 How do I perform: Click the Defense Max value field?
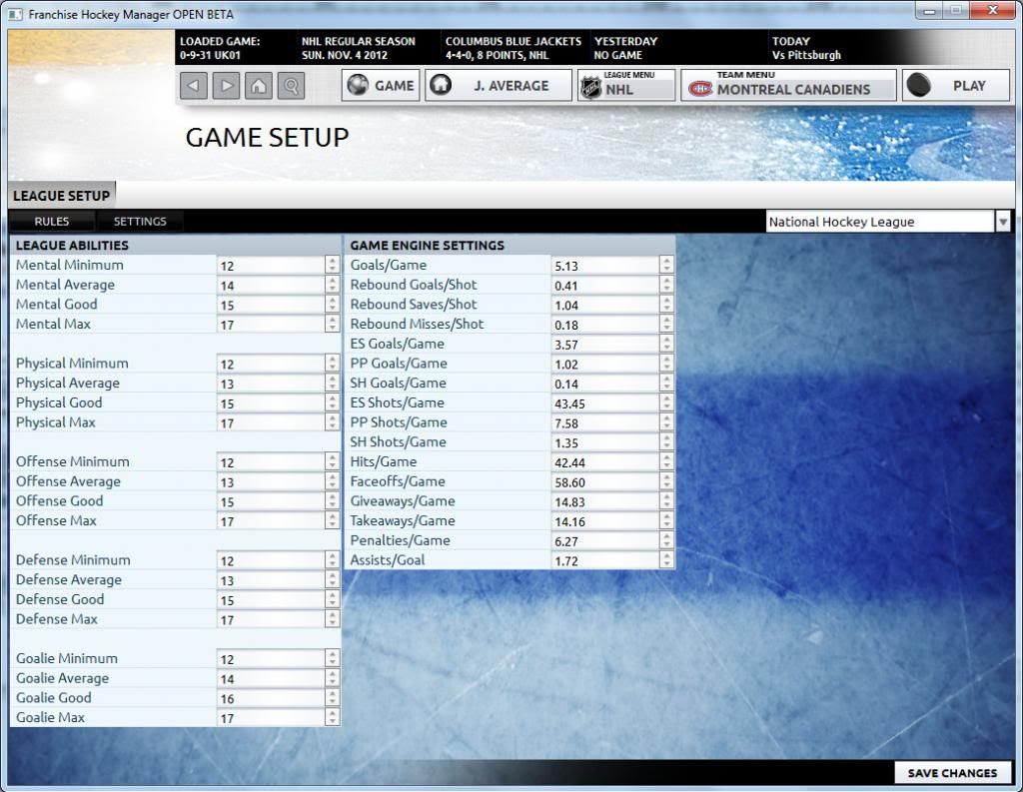tap(271, 619)
